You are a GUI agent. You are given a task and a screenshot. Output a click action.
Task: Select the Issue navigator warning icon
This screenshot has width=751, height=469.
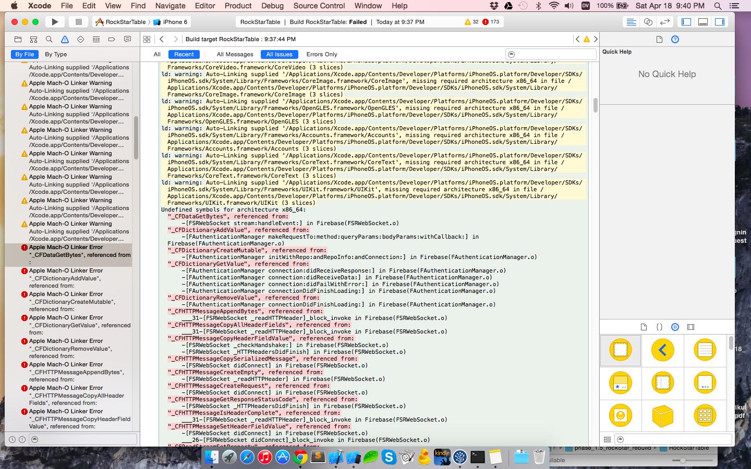(65, 39)
